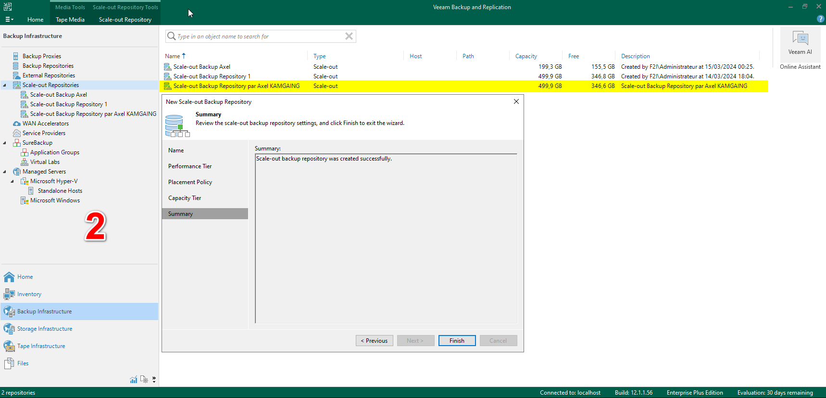Click the WAN Accelerators icon
The width and height of the screenshot is (826, 398).
[17, 124]
